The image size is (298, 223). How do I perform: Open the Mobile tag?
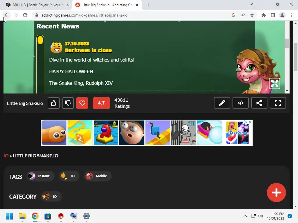click(98, 176)
